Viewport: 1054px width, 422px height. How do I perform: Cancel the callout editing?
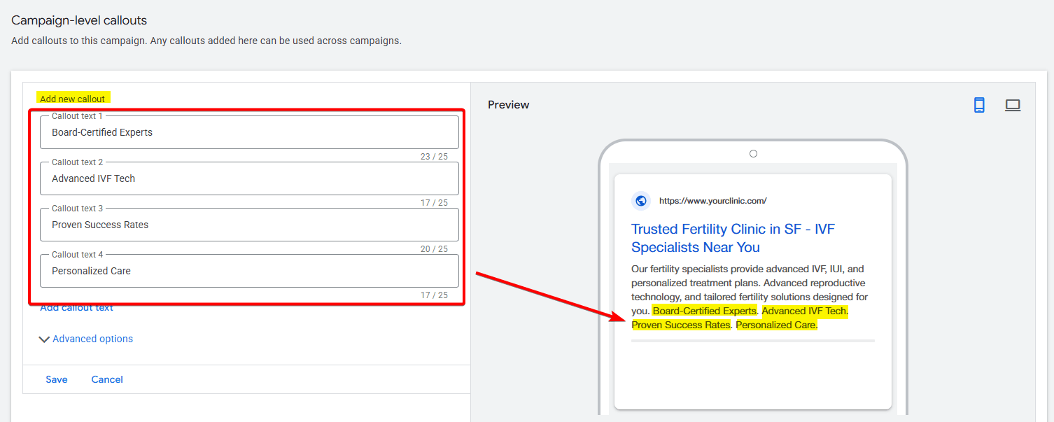107,379
